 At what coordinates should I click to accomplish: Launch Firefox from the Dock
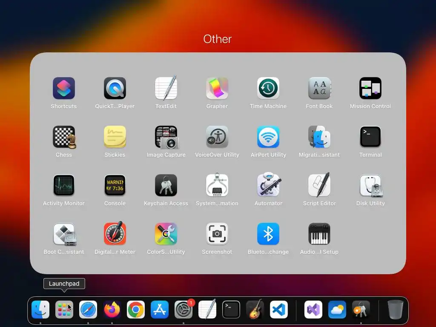(x=112, y=310)
